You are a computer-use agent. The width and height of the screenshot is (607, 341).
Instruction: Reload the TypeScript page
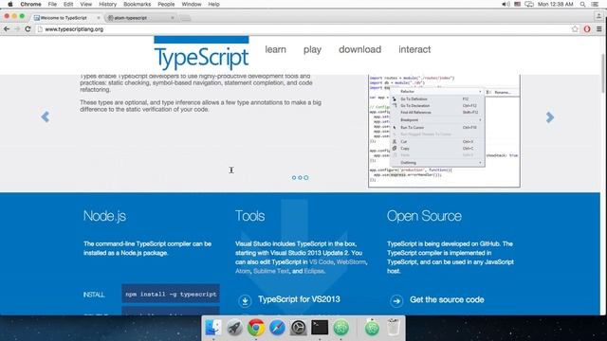coord(28,29)
